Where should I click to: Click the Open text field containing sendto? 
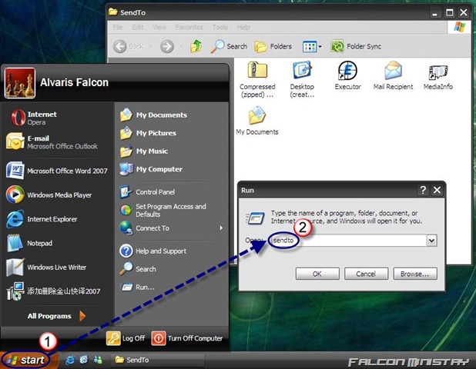click(x=348, y=241)
